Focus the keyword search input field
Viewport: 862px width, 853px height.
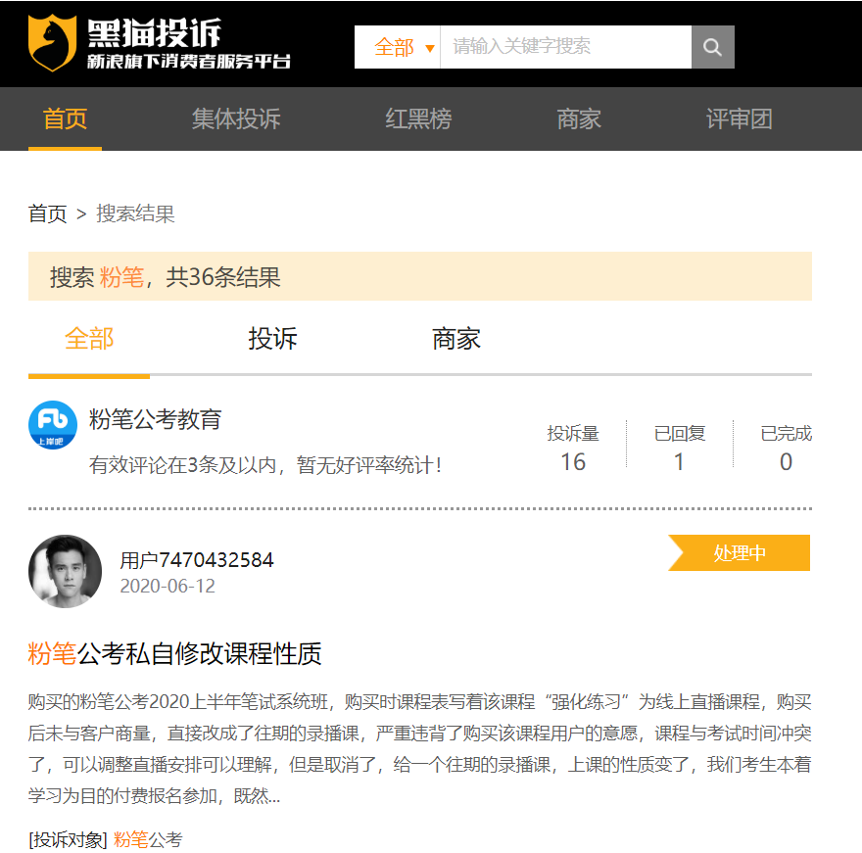(565, 47)
